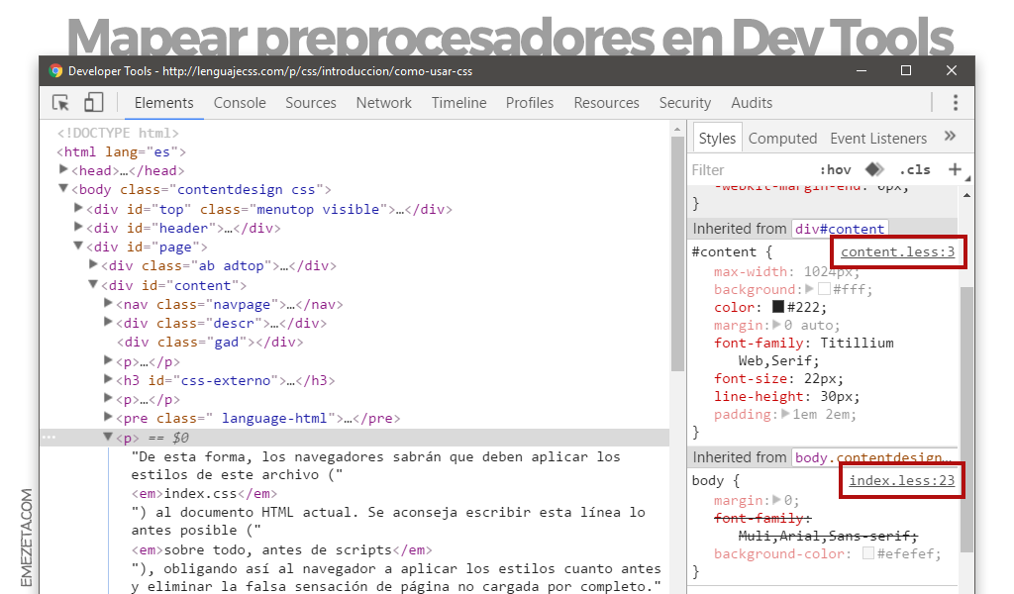Click the #efefef background-color swatch

(868, 553)
